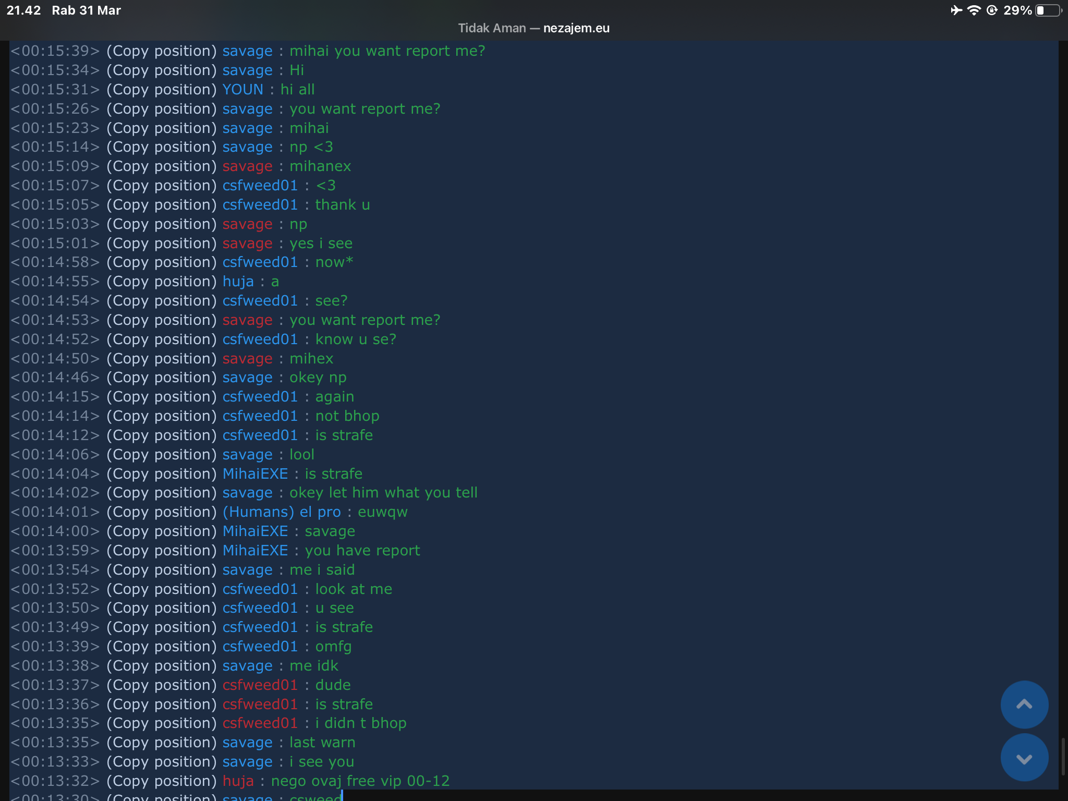The height and width of the screenshot is (801, 1068).
Task: Click the vertical scrollbar thumb at right
Action: pyautogui.click(x=1063, y=756)
